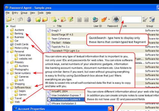The height and width of the screenshot is (111, 159).
Task: Select the Hi-Fi subfolder
Action: pyautogui.click(x=21, y=80)
